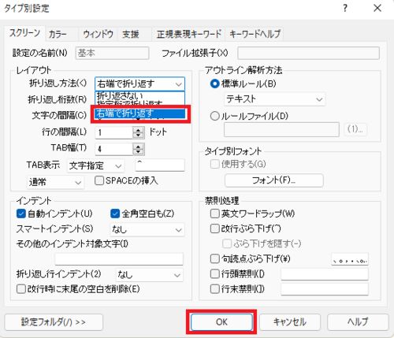Click the rule file path field
394x338 pixels.
point(281,129)
